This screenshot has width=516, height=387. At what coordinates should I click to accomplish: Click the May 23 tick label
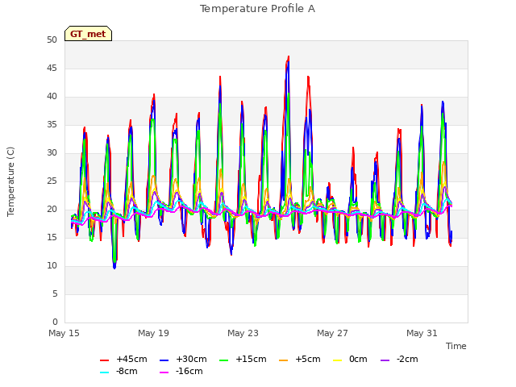point(243,333)
